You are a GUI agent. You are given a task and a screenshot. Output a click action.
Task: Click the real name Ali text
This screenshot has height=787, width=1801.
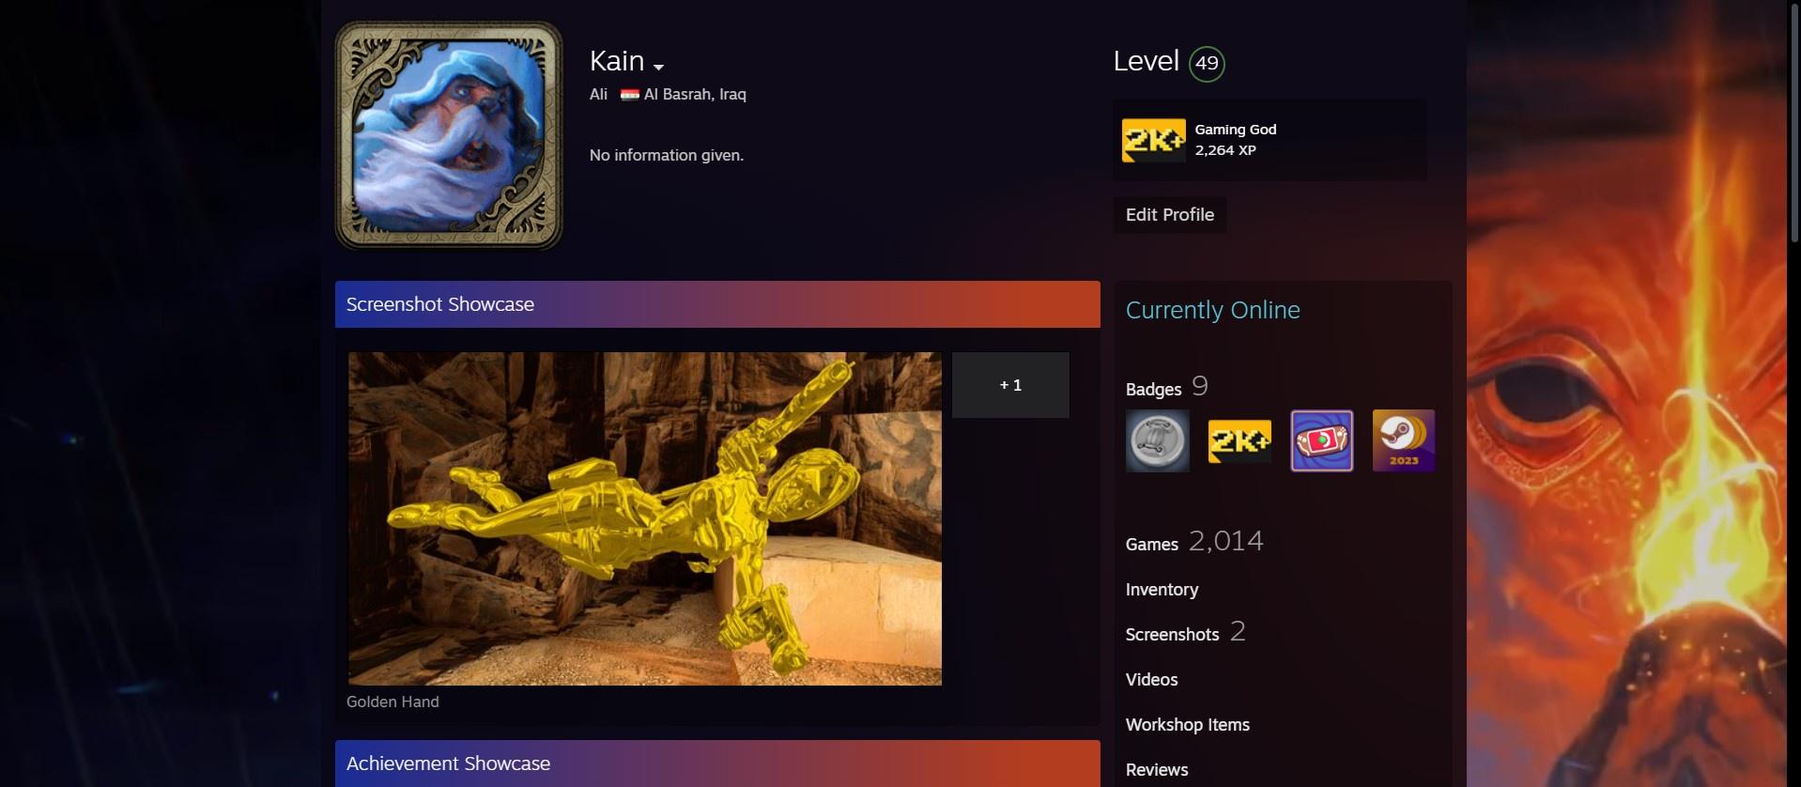(598, 94)
